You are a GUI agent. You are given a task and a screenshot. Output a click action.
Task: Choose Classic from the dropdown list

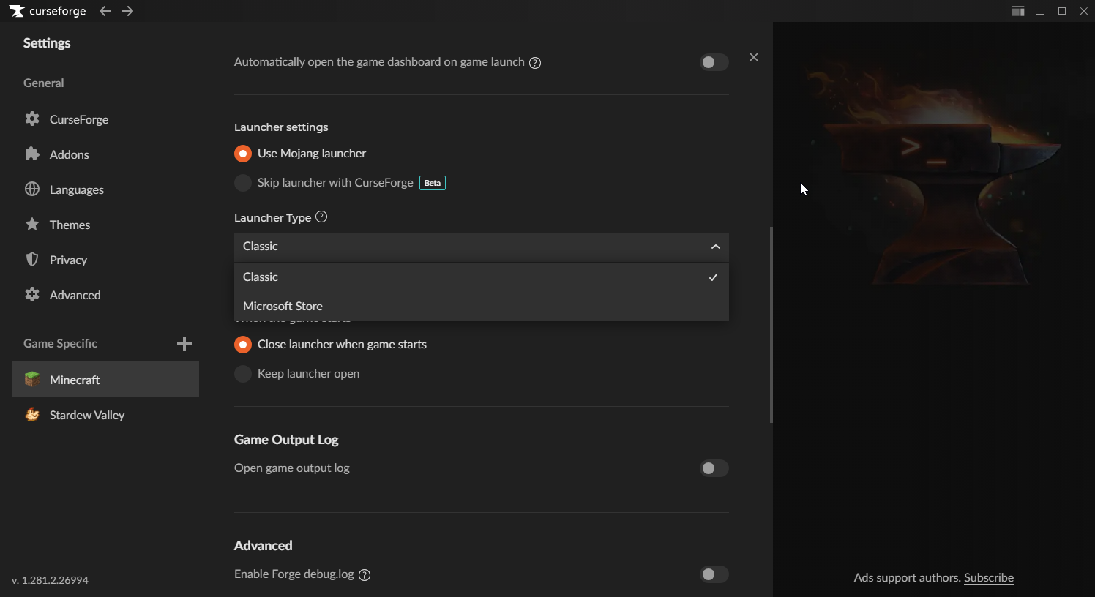click(x=482, y=277)
